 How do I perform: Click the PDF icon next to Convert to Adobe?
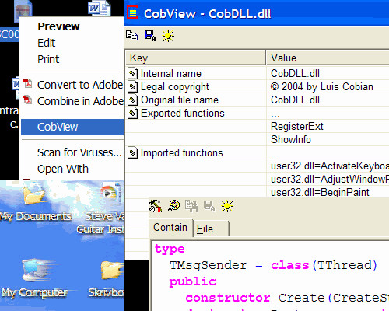(x=27, y=83)
